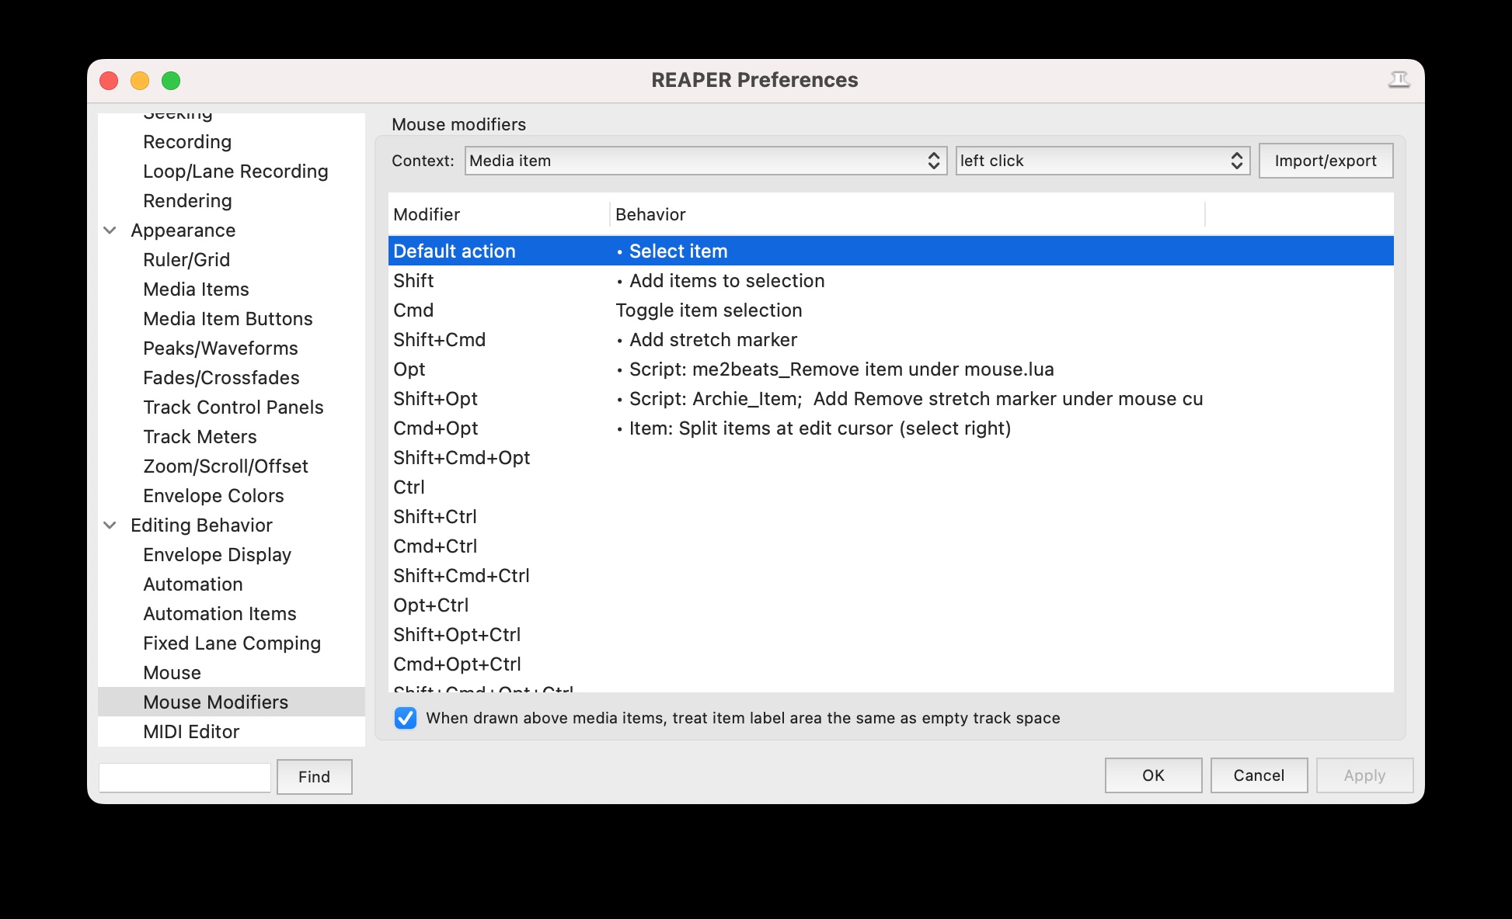The height and width of the screenshot is (919, 1512).
Task: Select the Shift+Opt+Ctrl modifier row
Action: pos(891,635)
